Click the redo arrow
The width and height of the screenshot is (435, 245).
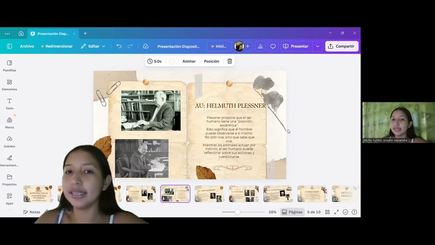[130, 46]
